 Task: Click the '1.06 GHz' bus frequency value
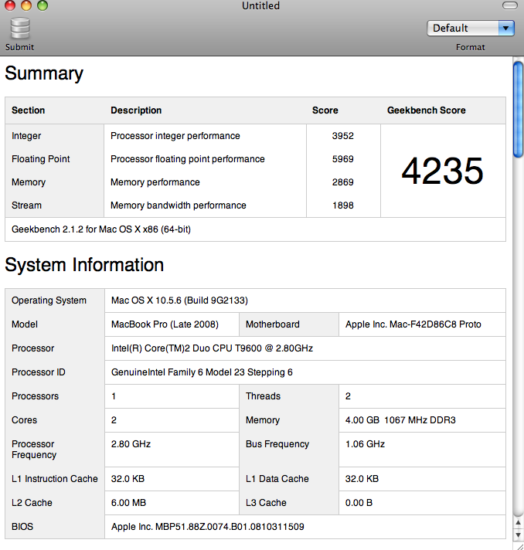coord(365,443)
